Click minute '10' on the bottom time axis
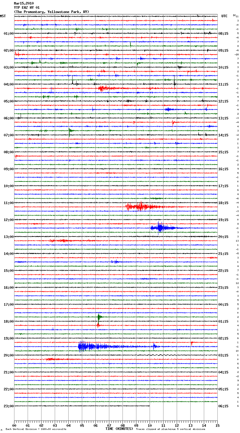Image resolution: width=240 pixels, height=433 pixels. pyautogui.click(x=150, y=425)
